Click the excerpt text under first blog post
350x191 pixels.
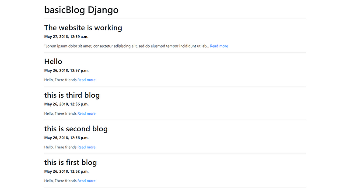(60, 181)
